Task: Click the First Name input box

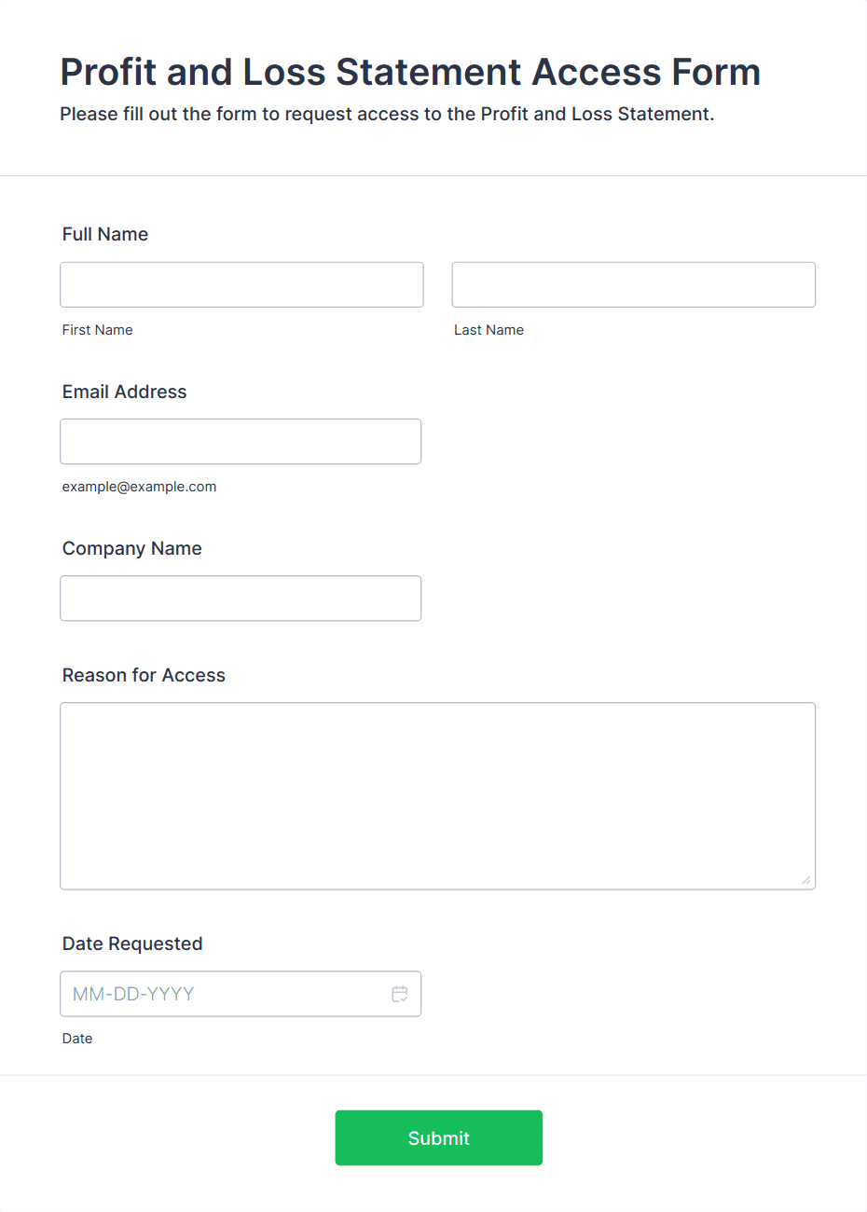Action: [x=241, y=284]
